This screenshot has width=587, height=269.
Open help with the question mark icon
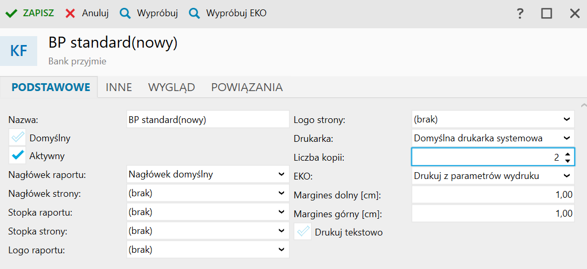[519, 14]
